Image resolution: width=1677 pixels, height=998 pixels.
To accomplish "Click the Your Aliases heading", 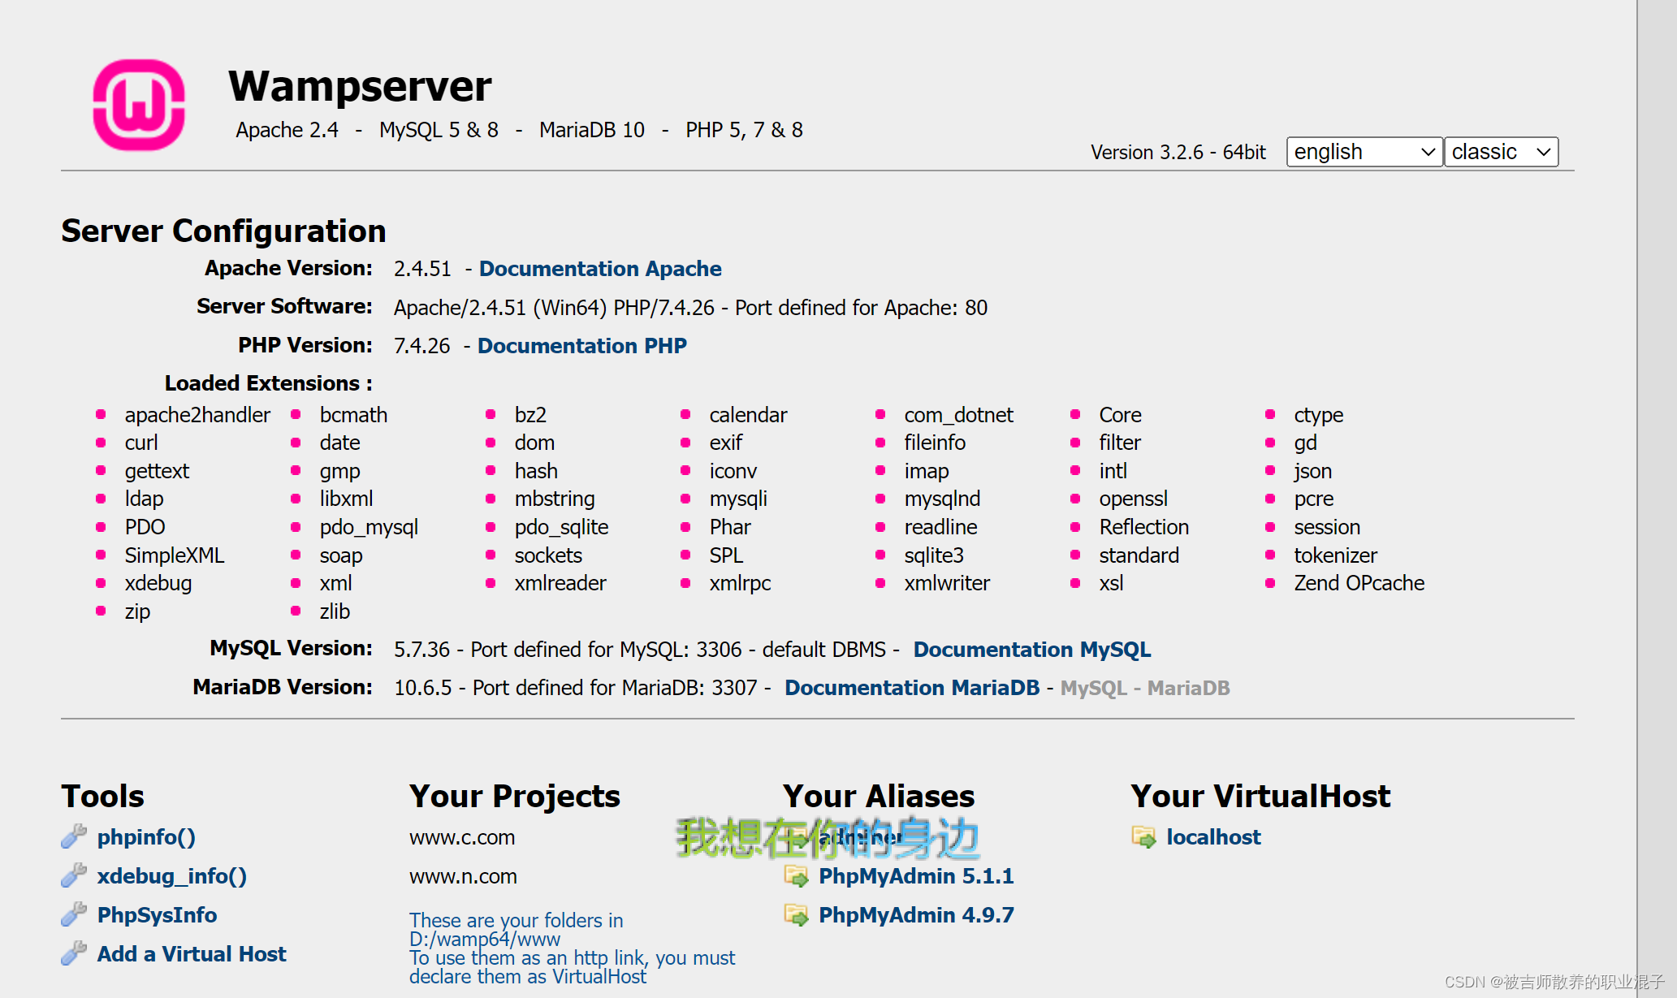I will [879, 797].
